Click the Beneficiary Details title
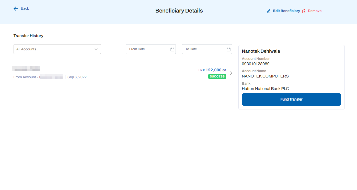The image size is (357, 190). tap(179, 11)
